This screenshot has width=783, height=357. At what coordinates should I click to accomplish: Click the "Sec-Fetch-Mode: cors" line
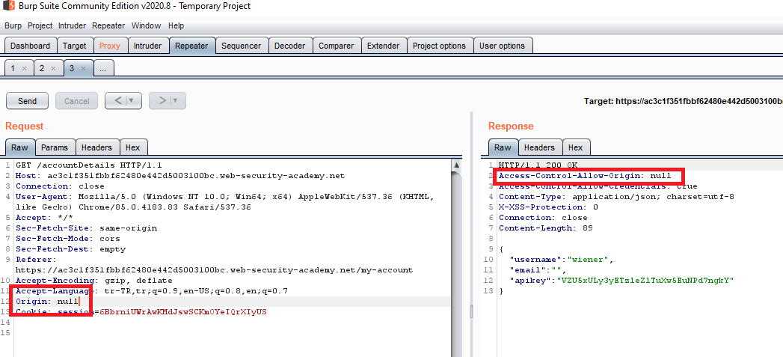(68, 239)
